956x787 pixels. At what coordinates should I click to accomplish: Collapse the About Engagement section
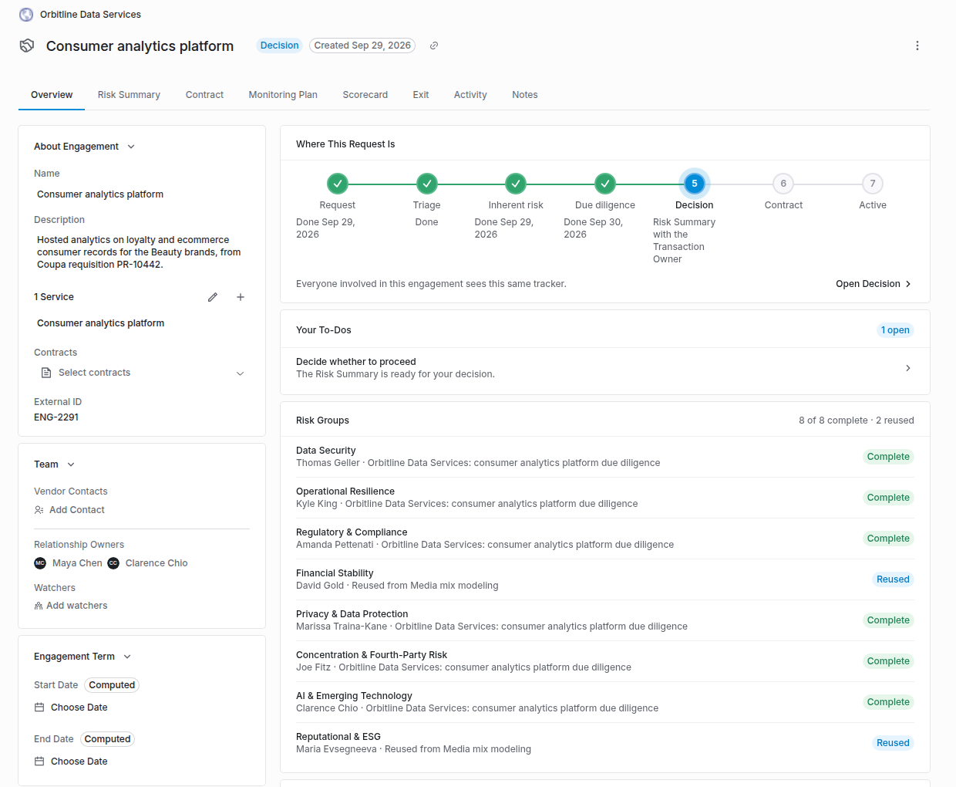coord(131,147)
